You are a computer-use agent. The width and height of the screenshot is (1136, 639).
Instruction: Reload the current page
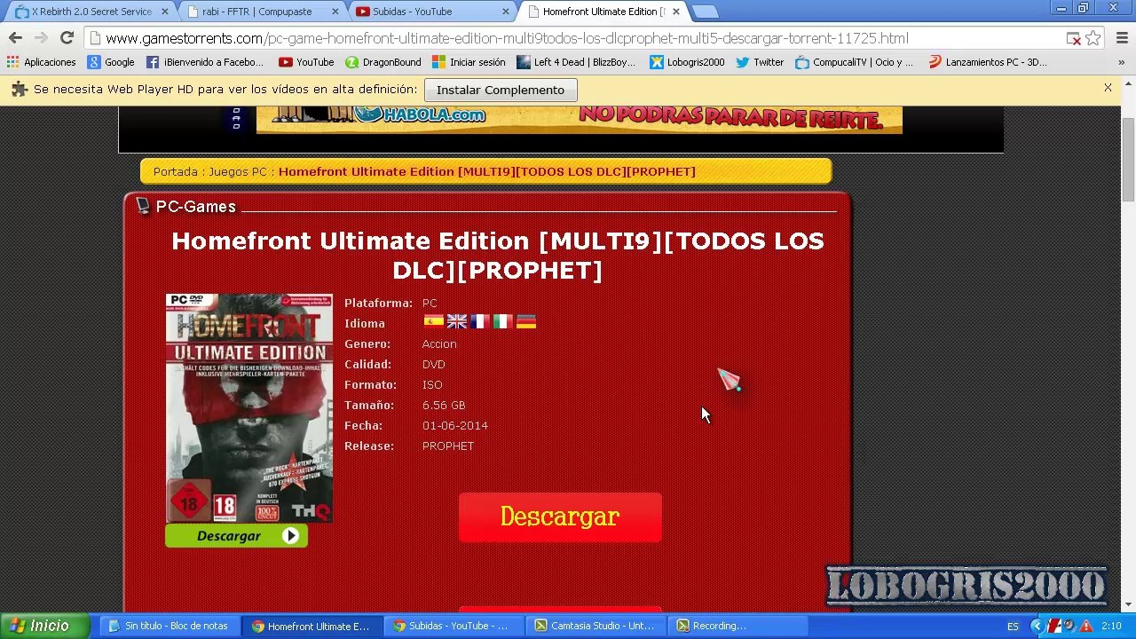pos(67,38)
